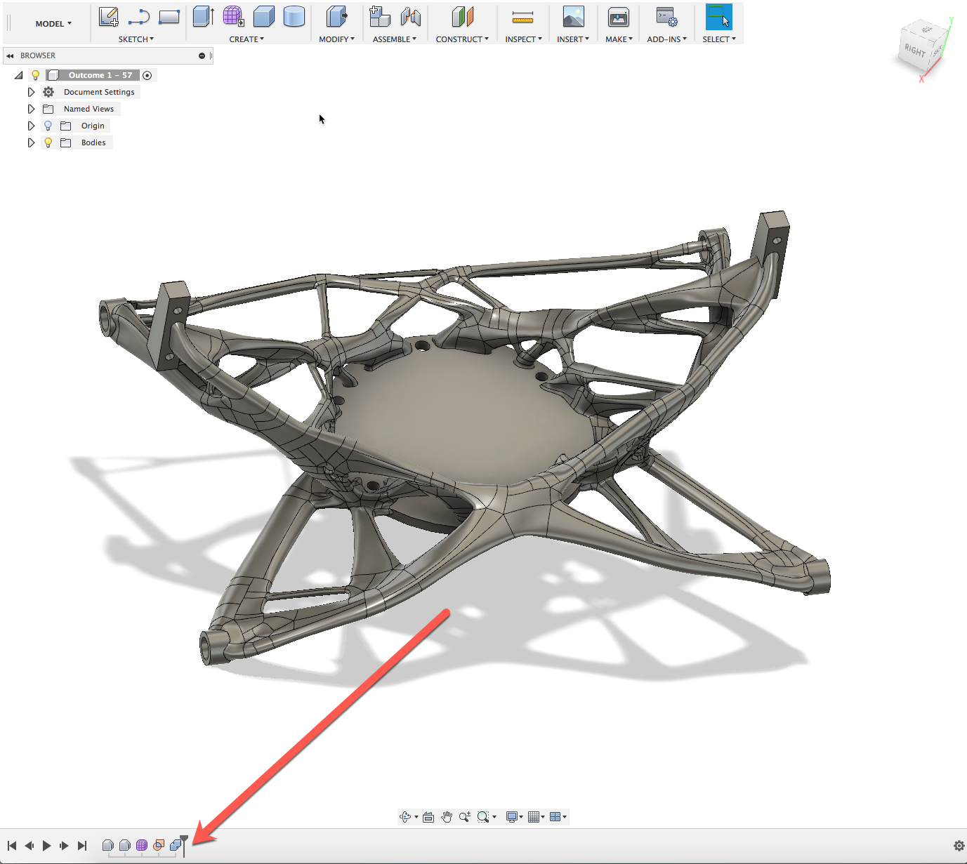Open the CONSTRUCT menu
This screenshot has height=864, width=967.
(461, 39)
